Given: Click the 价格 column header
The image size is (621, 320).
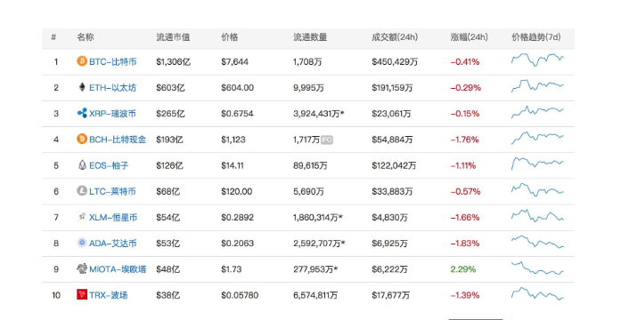Looking at the screenshot, I should pyautogui.click(x=229, y=37).
